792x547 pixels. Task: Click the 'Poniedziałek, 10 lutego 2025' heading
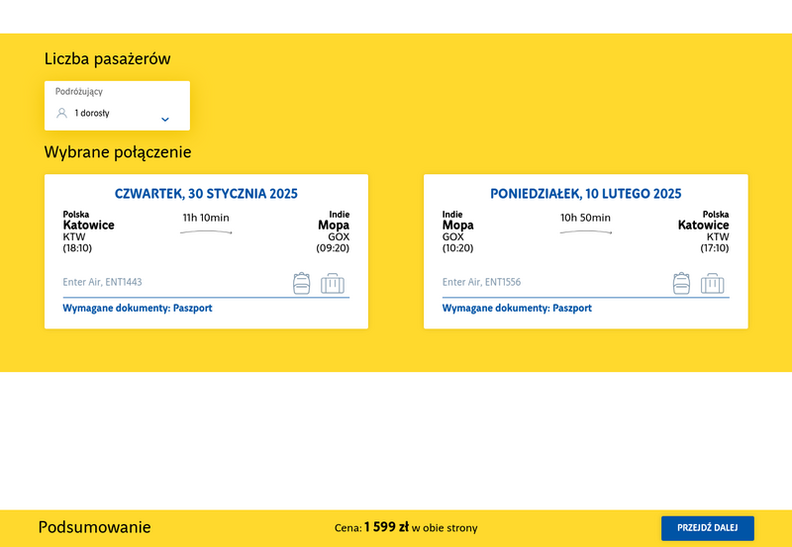coord(586,194)
